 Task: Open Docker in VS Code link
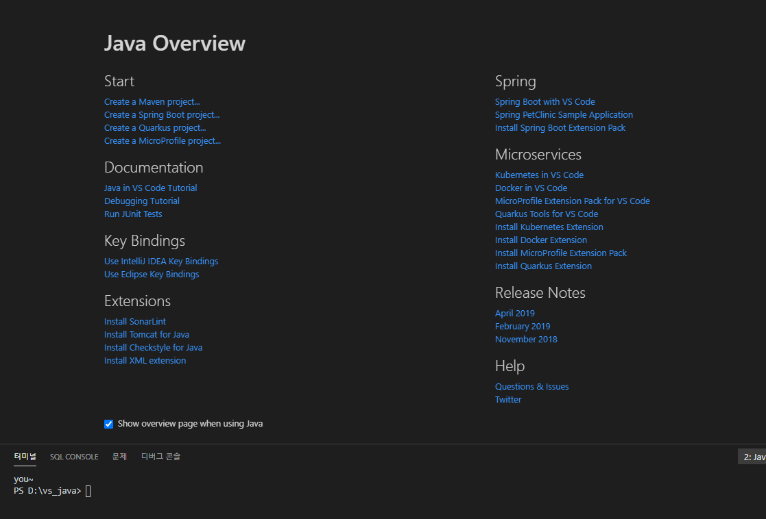click(x=531, y=188)
